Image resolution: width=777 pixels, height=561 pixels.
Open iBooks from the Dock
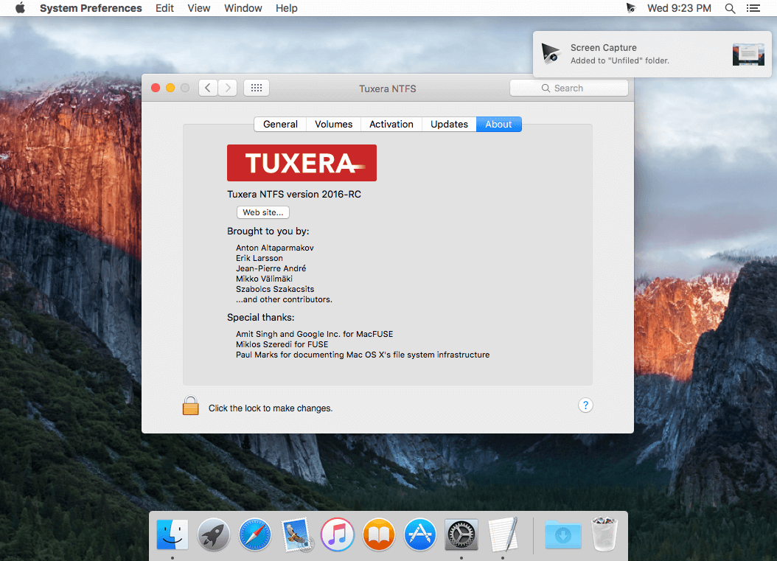click(379, 534)
